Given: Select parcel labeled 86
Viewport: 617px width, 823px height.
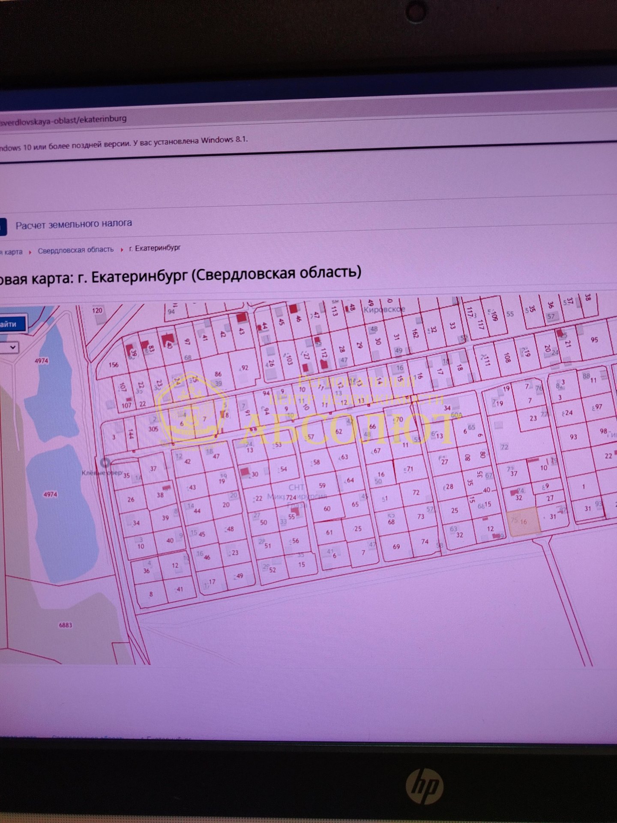Looking at the screenshot, I should coord(218,374).
